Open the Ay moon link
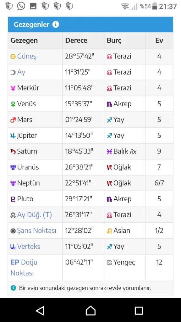Viewport: 181px width, 322px height. point(21,72)
